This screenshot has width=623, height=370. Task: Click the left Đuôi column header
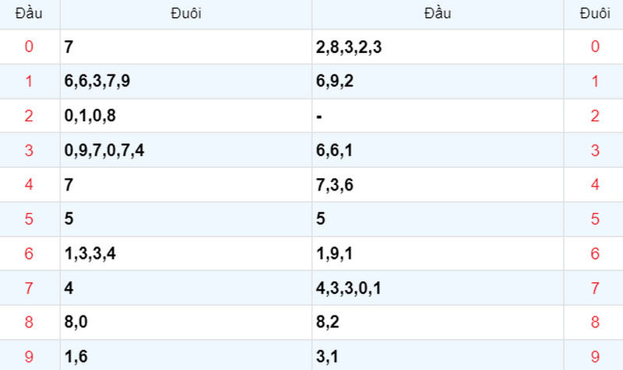(186, 13)
